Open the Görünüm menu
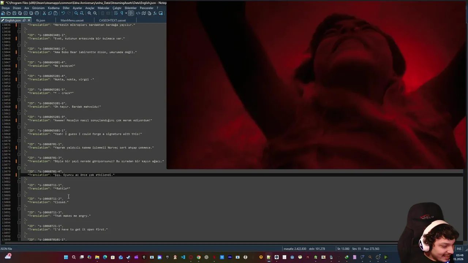The width and height of the screenshot is (468, 263). point(38,8)
